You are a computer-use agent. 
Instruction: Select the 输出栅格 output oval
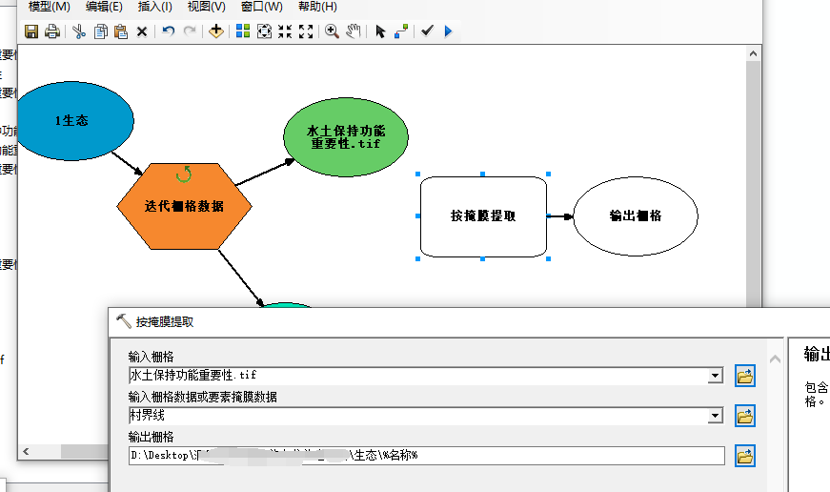tap(636, 216)
